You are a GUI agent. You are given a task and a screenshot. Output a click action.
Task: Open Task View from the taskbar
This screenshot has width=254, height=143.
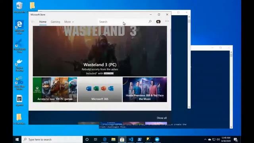[96, 139]
